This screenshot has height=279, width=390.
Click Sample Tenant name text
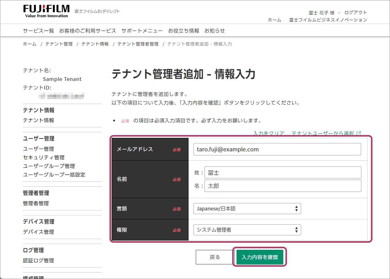tap(62, 79)
